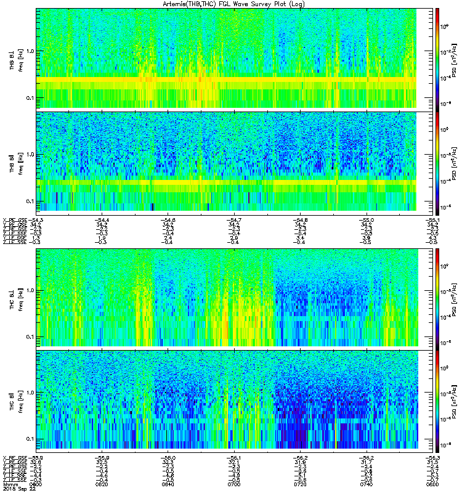Click the THC Y position value 32.5
This screenshot has height=493, width=462.
(102, 462)
